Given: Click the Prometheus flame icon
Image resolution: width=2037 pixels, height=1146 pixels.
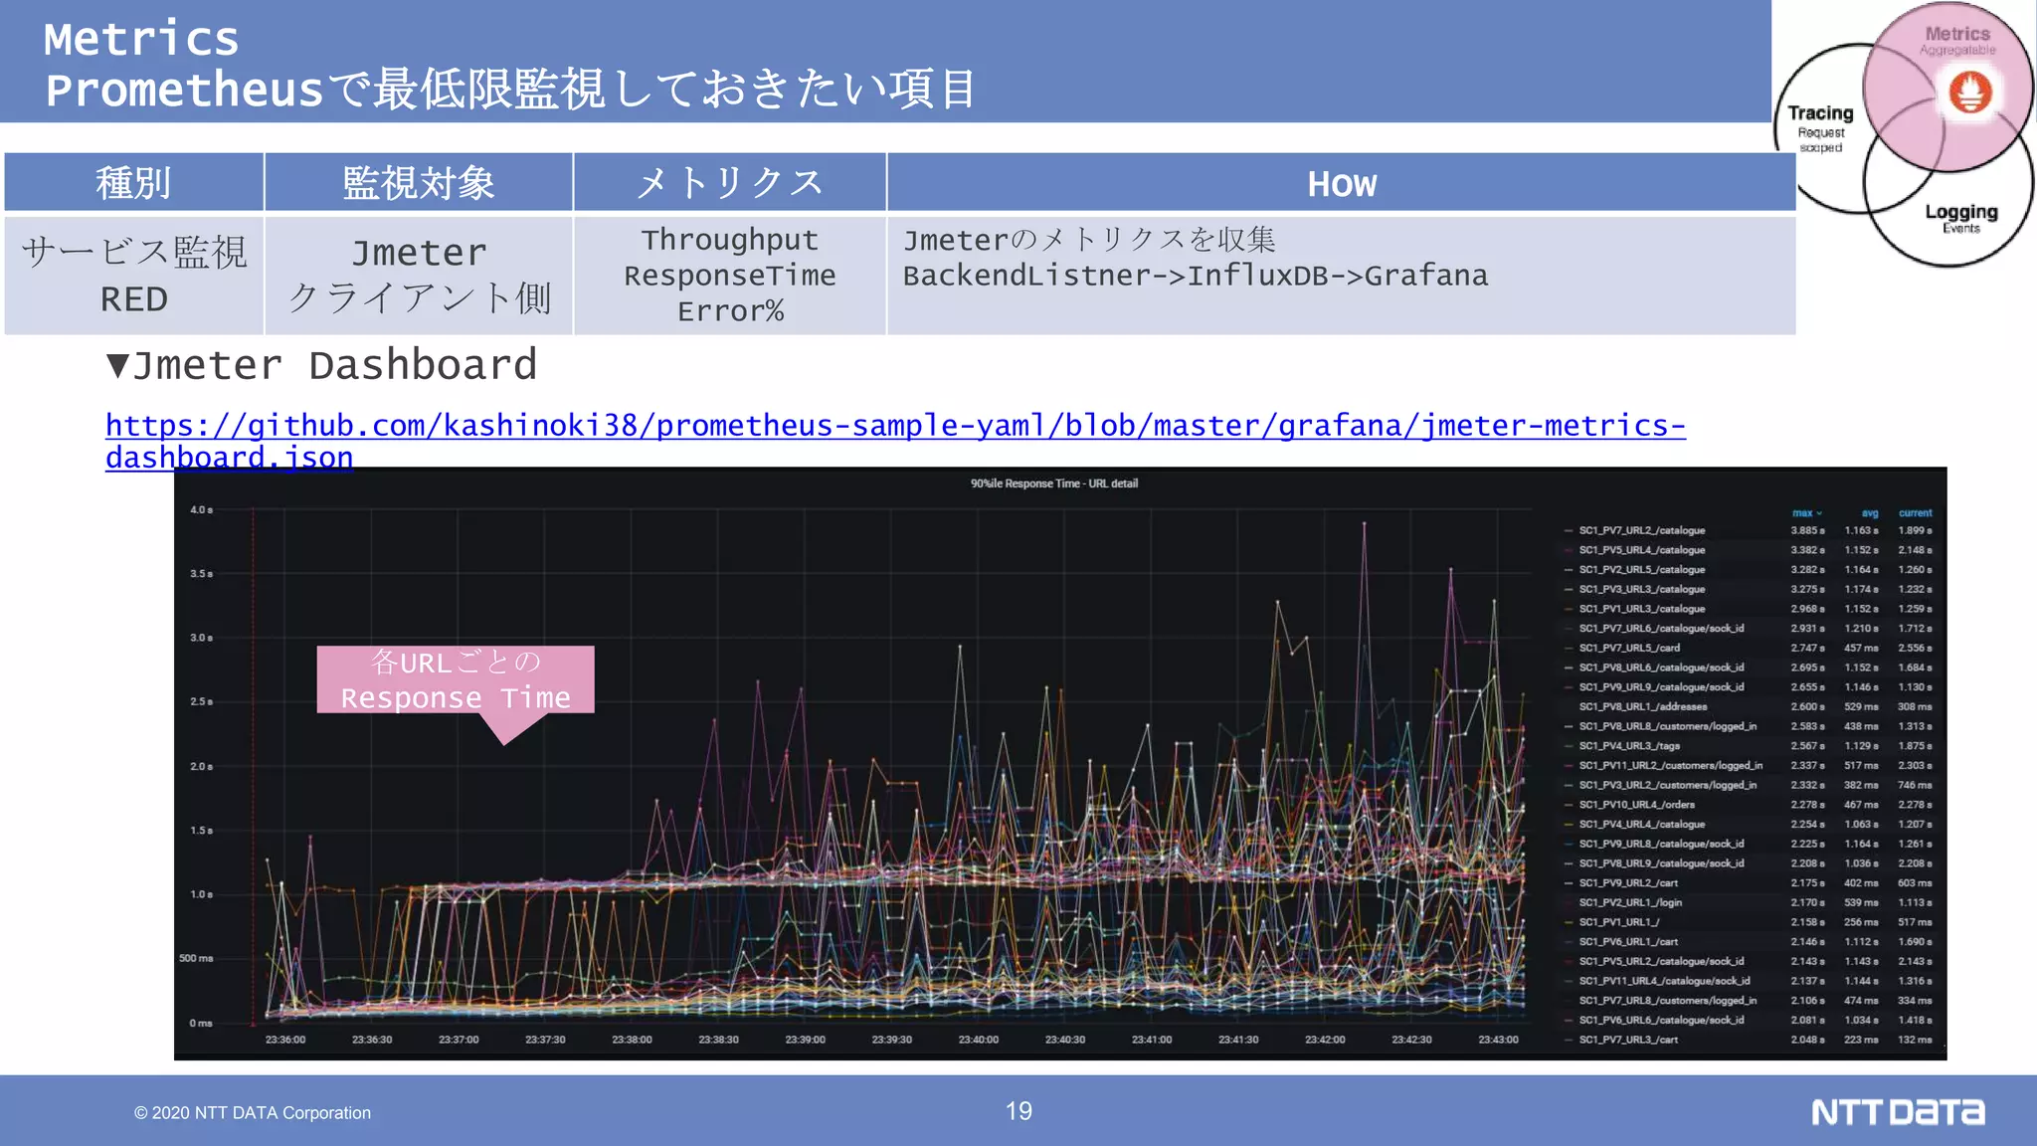Looking at the screenshot, I should point(1970,94).
